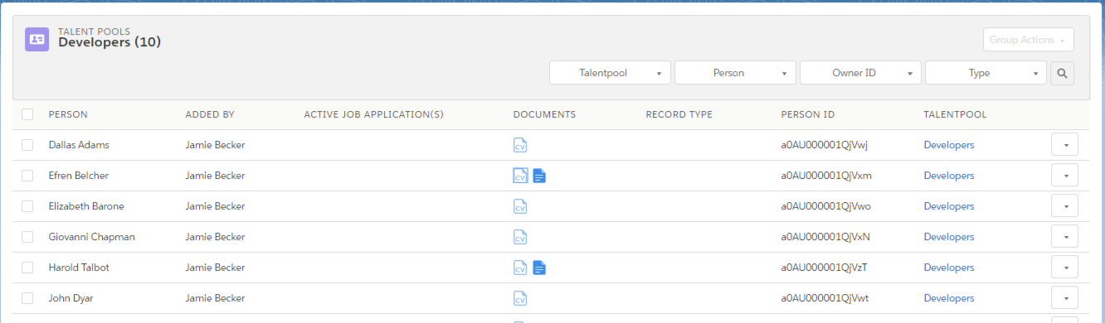Open Harold Talbot CV document icon
The width and height of the screenshot is (1105, 323).
pos(520,268)
